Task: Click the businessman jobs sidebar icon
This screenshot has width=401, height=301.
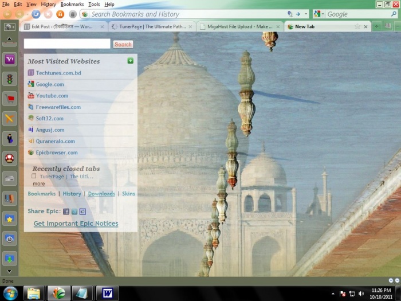Action: point(10,139)
